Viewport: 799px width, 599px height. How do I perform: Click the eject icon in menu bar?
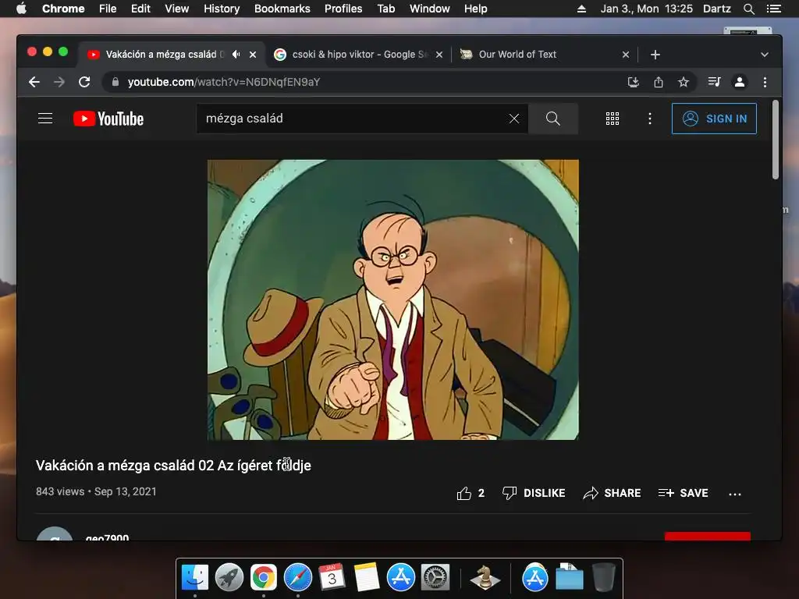(x=581, y=9)
